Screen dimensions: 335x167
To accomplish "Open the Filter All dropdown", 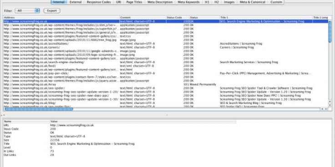I will (27, 10).
